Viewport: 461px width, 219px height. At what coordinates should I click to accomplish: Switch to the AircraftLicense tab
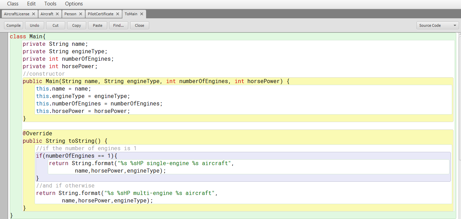coord(16,14)
